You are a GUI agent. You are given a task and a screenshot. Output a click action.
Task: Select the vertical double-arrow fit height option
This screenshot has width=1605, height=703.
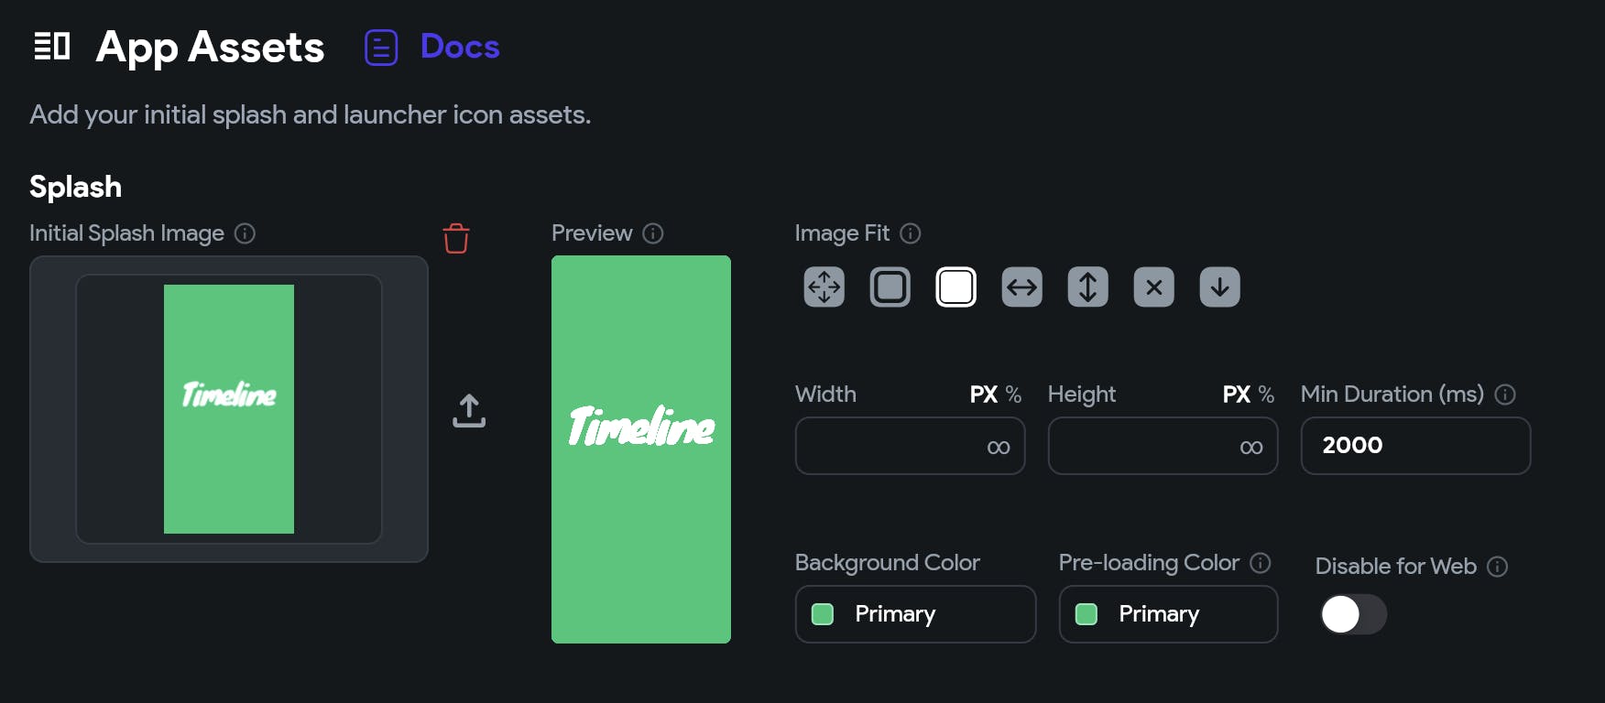point(1087,287)
